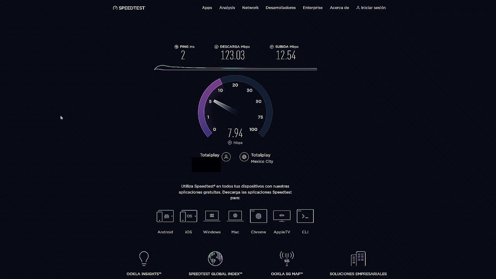Select the Totalplay Mexico City server
496x279 pixels.
[x=262, y=158]
